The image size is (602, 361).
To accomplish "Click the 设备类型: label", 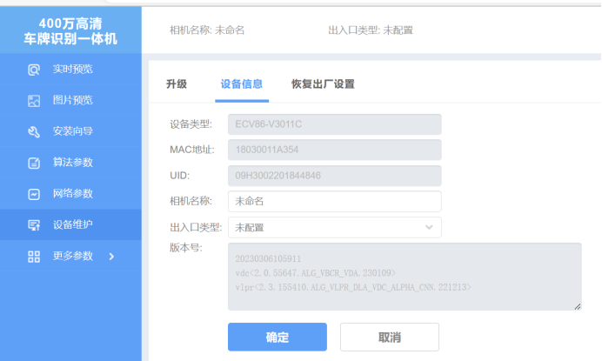I will (191, 124).
